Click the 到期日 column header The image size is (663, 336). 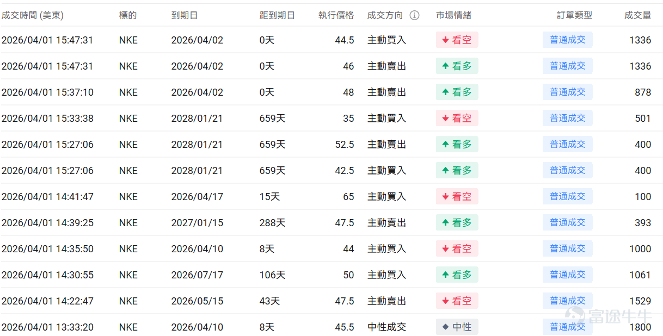(x=185, y=15)
